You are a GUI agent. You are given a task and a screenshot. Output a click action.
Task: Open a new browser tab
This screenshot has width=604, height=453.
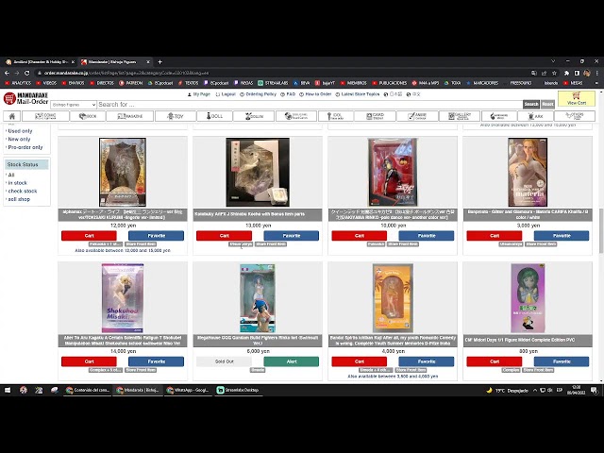[159, 62]
